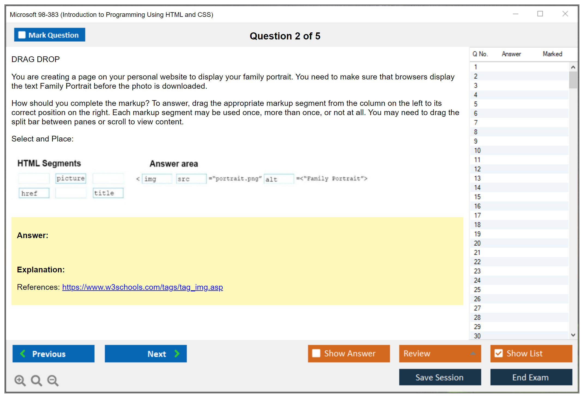Screen dimensions: 586x400
Task: Click the Marked column header
Action: (x=552, y=54)
